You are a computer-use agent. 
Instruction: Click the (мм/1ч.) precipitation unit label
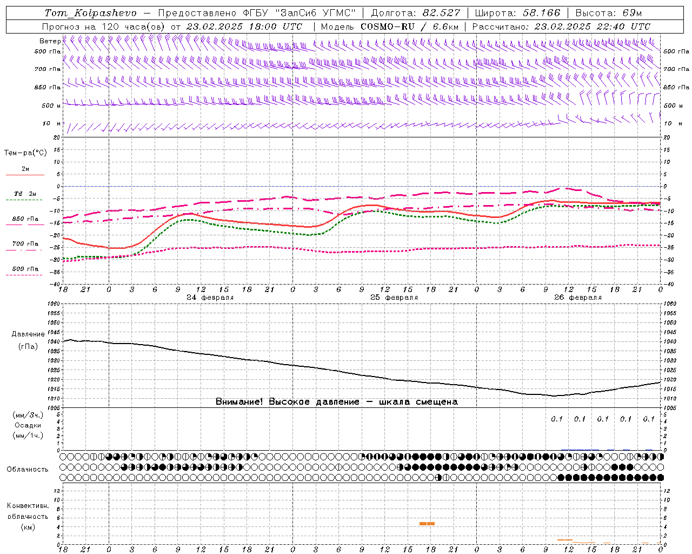(28, 436)
